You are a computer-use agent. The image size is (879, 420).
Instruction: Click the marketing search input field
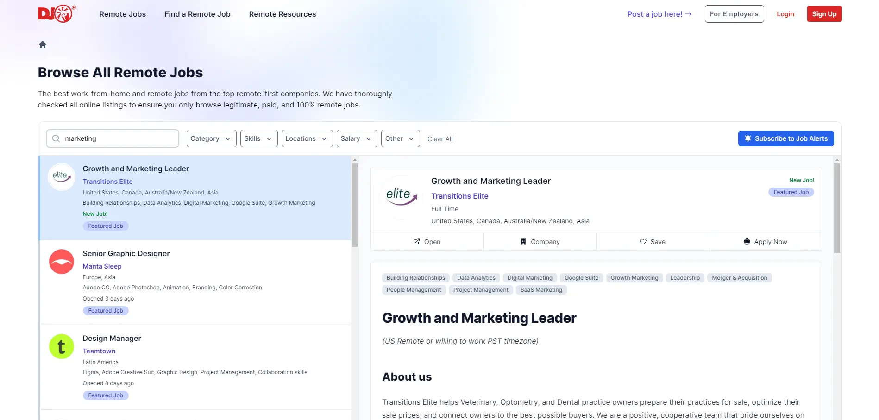pyautogui.click(x=113, y=138)
